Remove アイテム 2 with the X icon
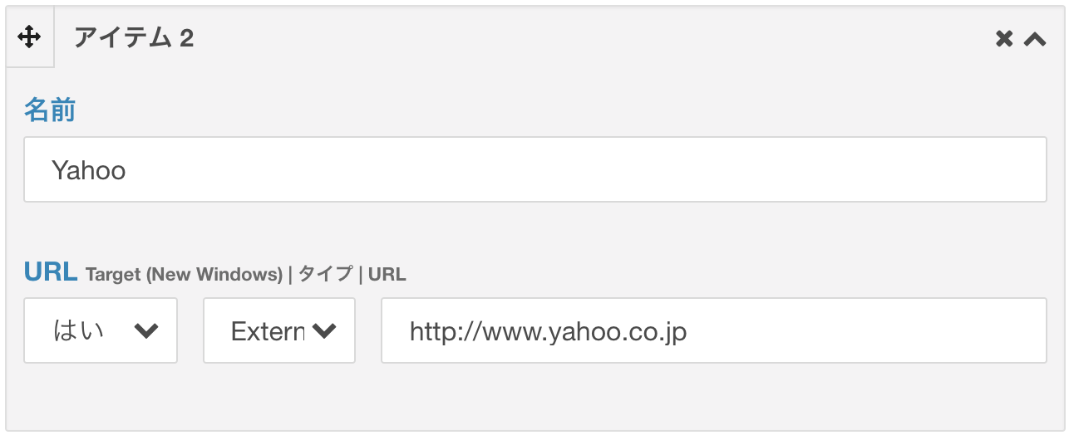Viewport: 1074px width, 440px height. (1004, 38)
